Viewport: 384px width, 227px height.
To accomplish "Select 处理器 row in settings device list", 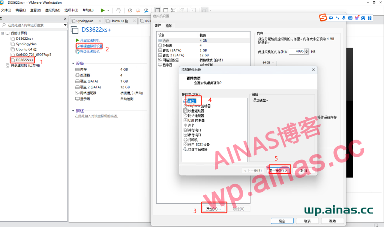I will (203, 46).
